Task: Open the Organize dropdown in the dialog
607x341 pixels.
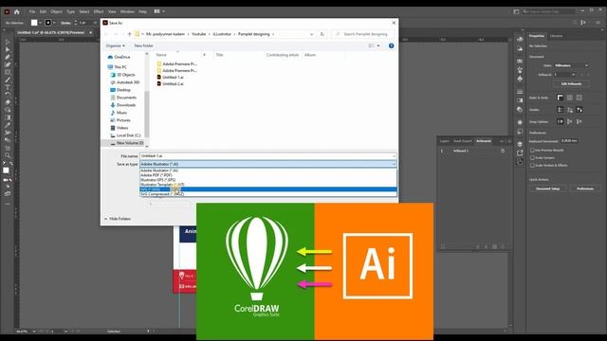Action: click(116, 45)
